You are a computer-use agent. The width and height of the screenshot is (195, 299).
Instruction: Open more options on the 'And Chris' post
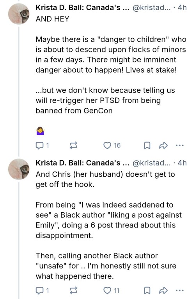pos(180,291)
